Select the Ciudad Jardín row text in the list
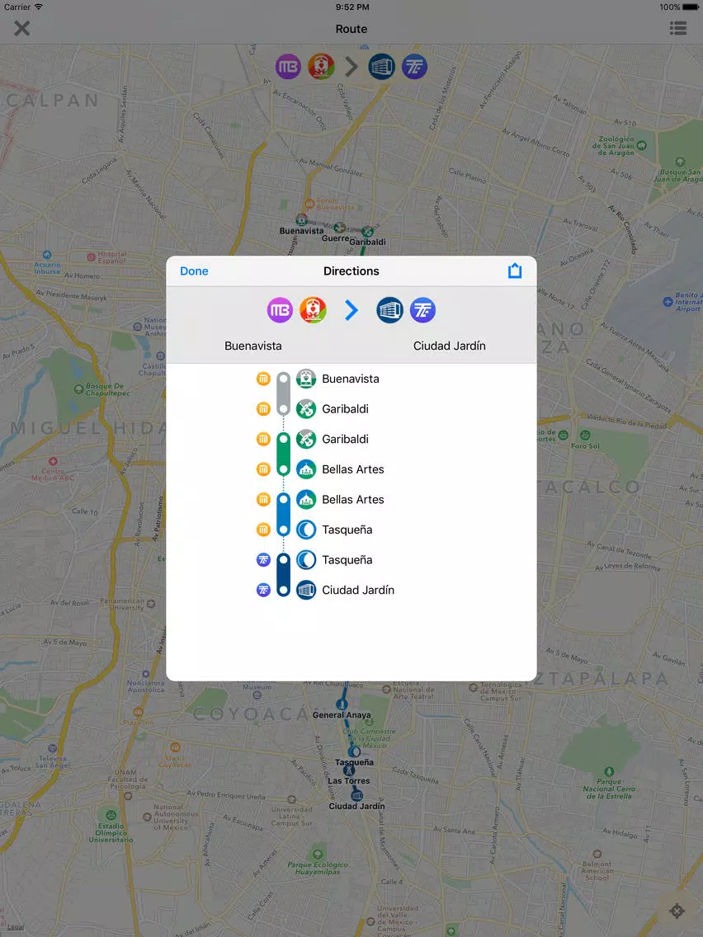 [358, 590]
